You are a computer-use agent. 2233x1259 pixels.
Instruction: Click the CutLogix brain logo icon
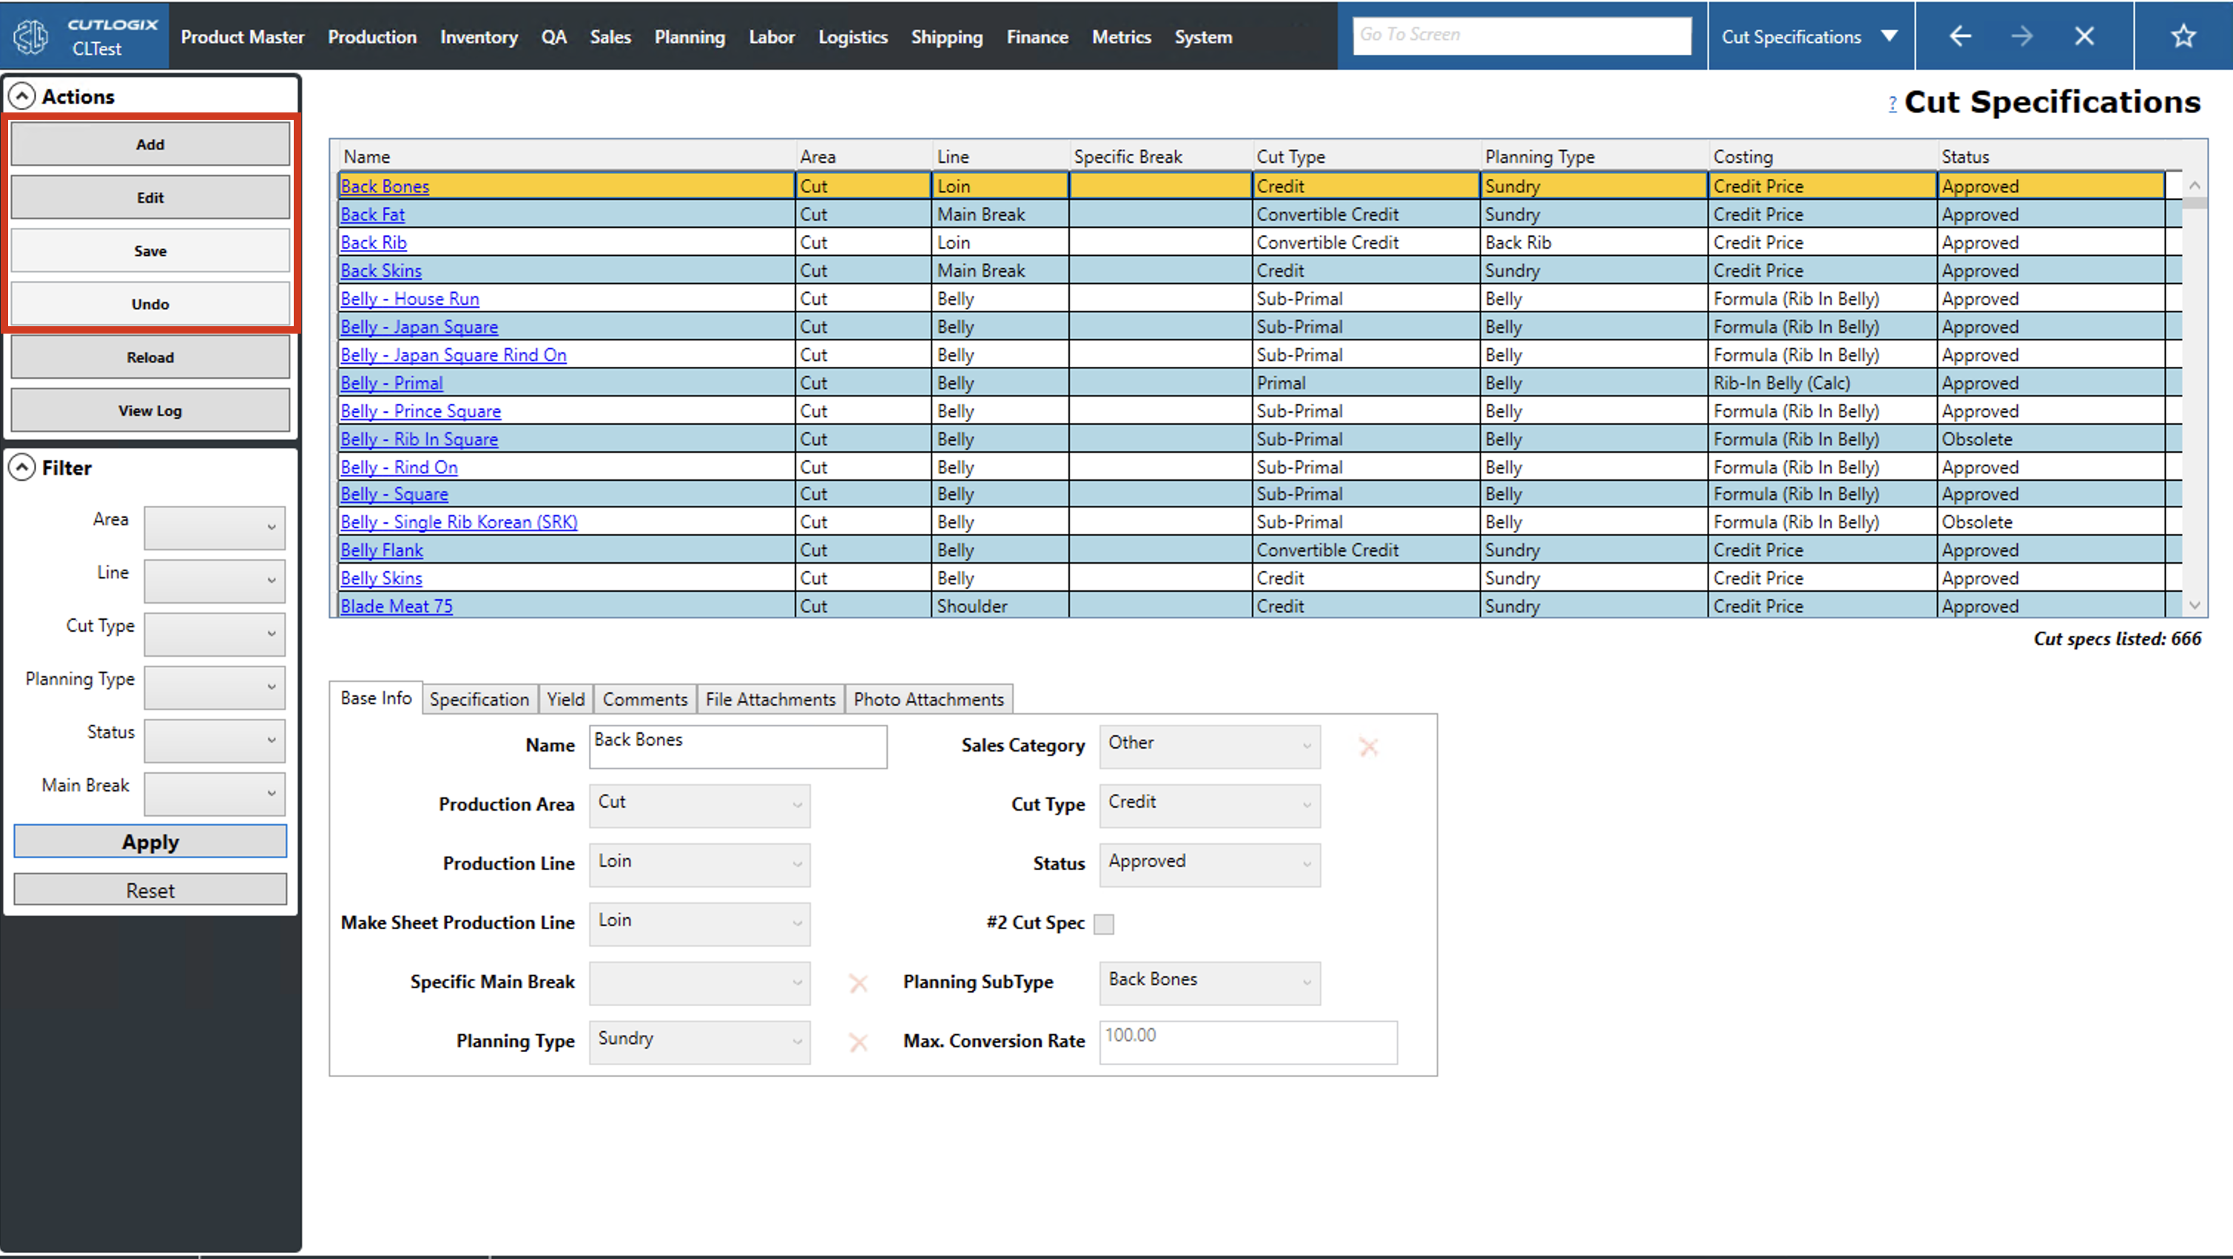point(32,36)
